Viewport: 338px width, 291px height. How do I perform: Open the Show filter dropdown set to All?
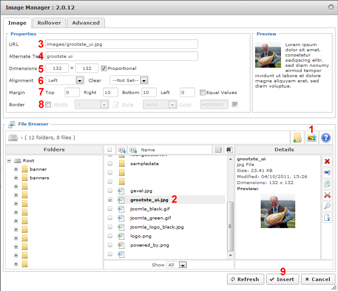[176, 265]
